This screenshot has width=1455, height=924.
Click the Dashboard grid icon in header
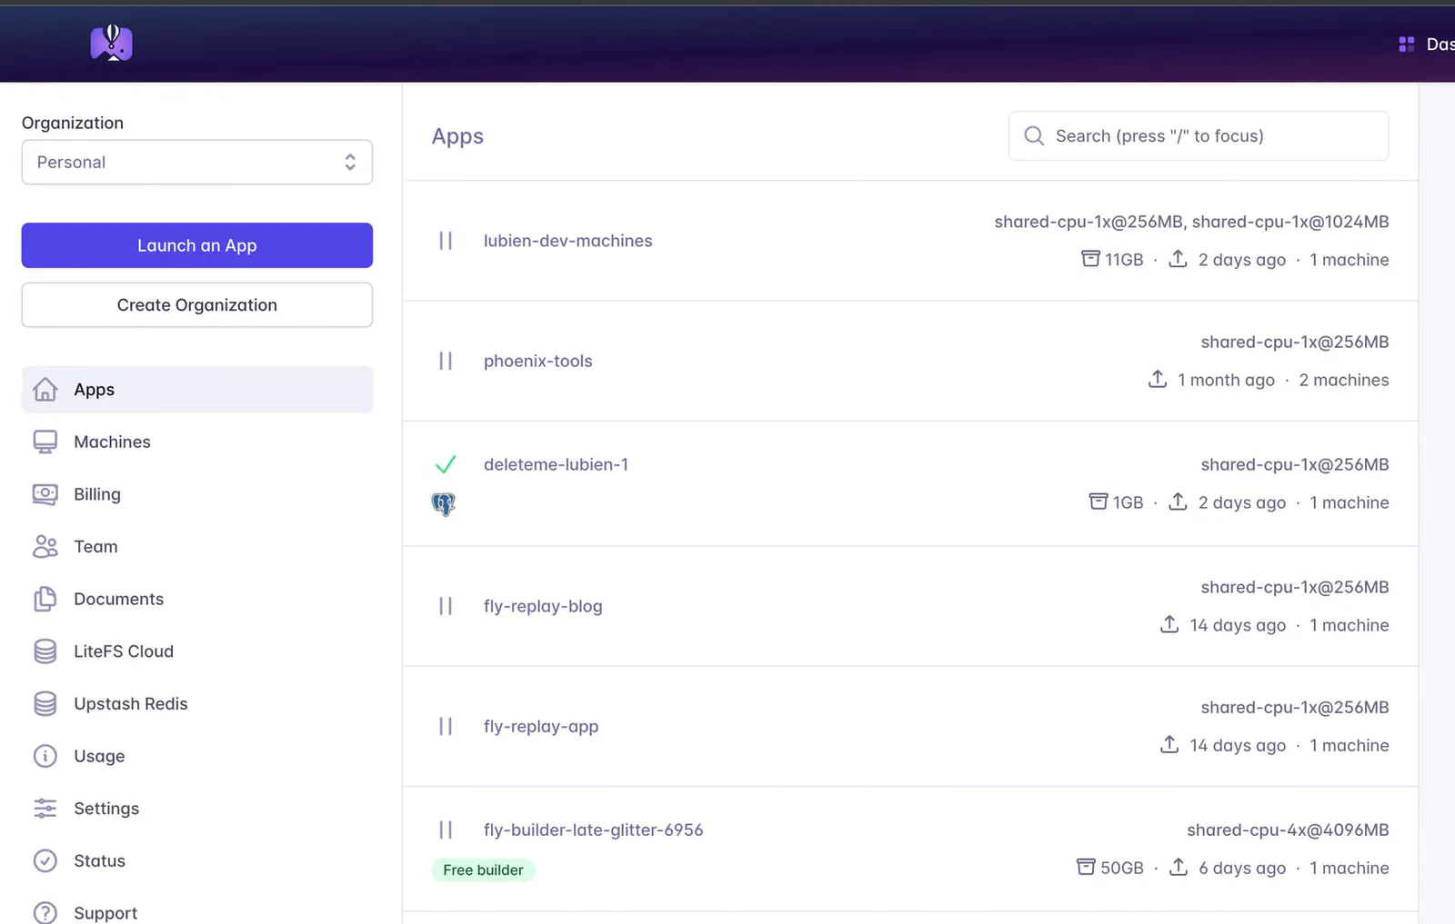click(1407, 44)
